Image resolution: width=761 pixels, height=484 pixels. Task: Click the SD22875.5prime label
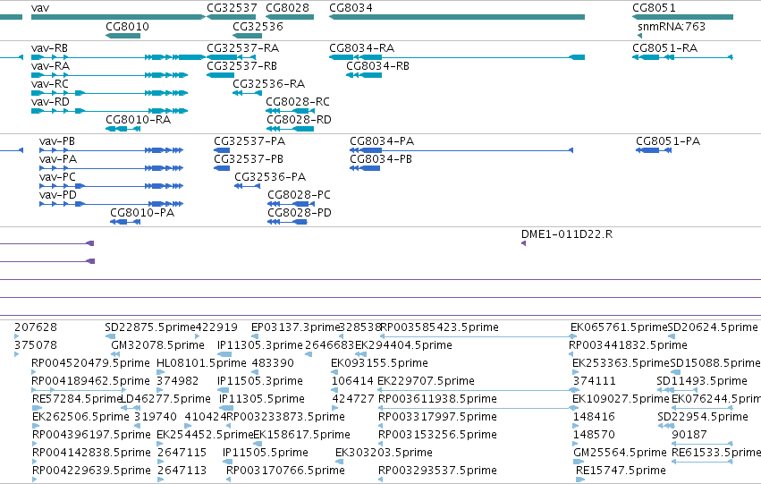150,327
